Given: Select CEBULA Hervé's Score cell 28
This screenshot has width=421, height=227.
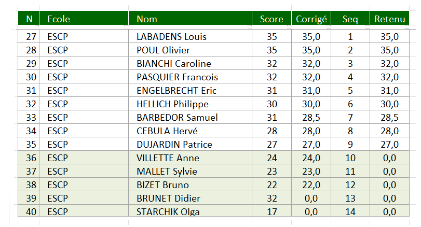Looking at the screenshot, I should [x=271, y=131].
